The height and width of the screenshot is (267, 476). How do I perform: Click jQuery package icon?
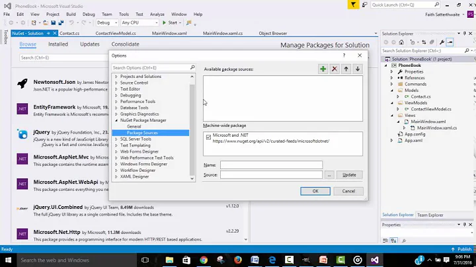click(22, 133)
